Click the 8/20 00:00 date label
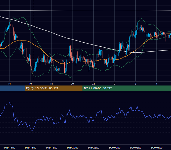Screen dimensions: 171x150 pos(114,147)
